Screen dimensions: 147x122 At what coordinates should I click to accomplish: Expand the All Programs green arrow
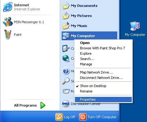tap(43, 105)
